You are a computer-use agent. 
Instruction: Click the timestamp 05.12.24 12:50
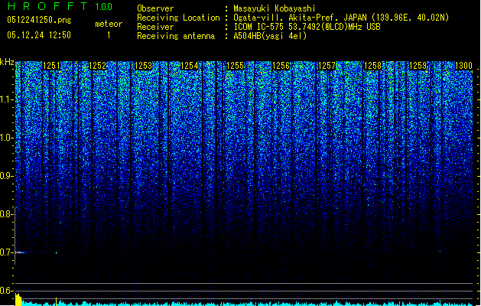pyautogui.click(x=39, y=35)
